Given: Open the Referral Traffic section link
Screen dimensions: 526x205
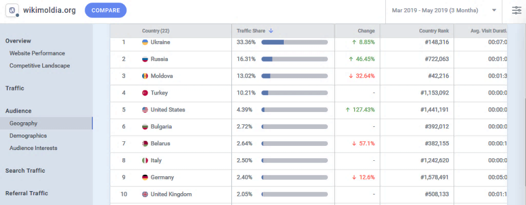Looking at the screenshot, I should 27,193.
